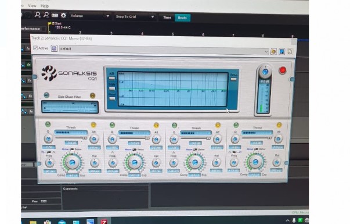The width and height of the screenshot is (350, 224).
Task: Click the band 1 Q knob
Action: click(x=48, y=138)
